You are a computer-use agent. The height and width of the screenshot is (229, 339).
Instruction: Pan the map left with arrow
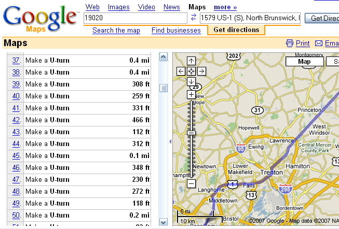[x=181, y=71]
